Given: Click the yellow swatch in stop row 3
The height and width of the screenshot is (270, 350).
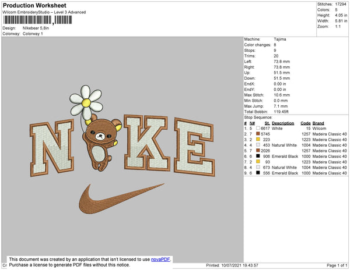Looking at the screenshot, I should click(258, 139).
